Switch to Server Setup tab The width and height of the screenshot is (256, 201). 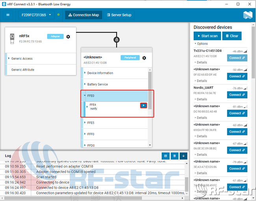[119, 15]
